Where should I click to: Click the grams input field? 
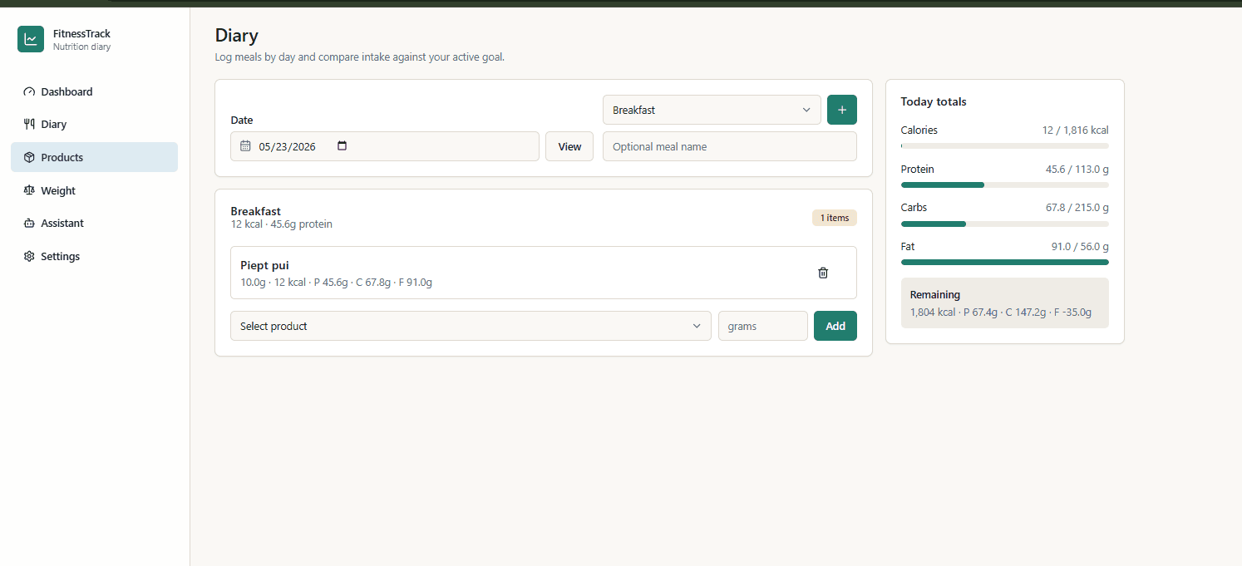coord(762,326)
